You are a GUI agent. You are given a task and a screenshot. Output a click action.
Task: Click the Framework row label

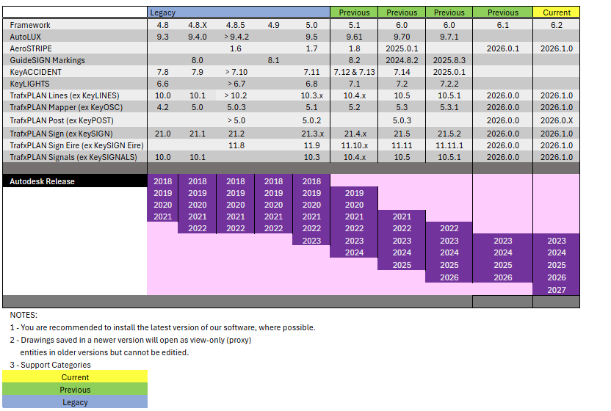pyautogui.click(x=30, y=25)
